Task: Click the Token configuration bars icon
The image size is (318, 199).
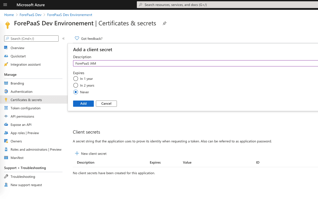Action: [x=6, y=108]
